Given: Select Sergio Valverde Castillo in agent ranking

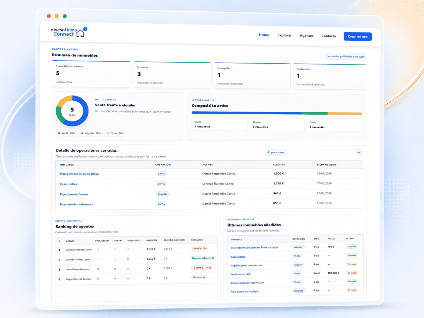Looking at the screenshot, I should (78, 279).
